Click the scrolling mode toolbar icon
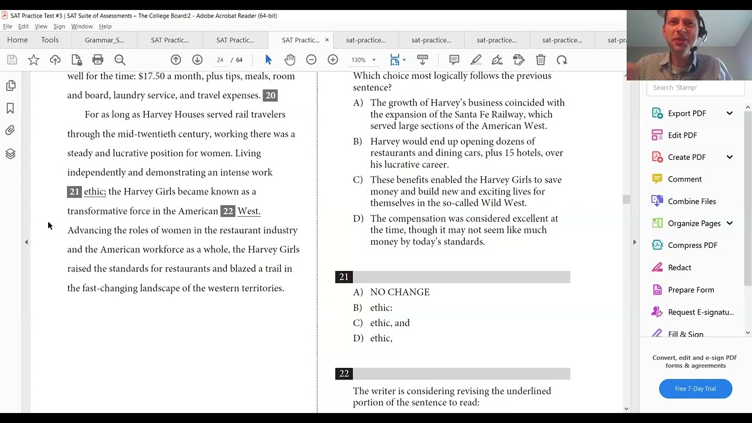752x423 pixels. [422, 60]
